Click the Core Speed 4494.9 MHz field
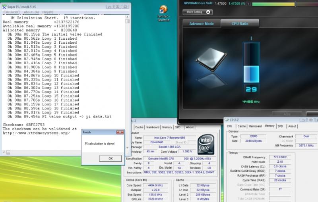Screen dimensions: 318x202 coord(155,185)
